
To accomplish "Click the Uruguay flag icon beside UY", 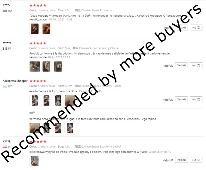I will tap(5, 86).
